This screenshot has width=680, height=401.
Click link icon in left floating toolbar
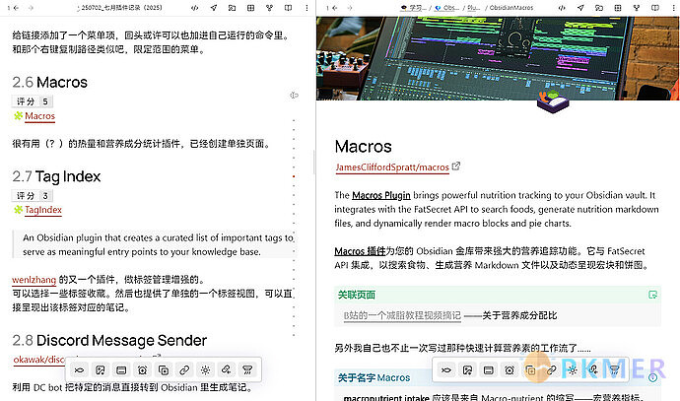pyautogui.click(x=184, y=370)
